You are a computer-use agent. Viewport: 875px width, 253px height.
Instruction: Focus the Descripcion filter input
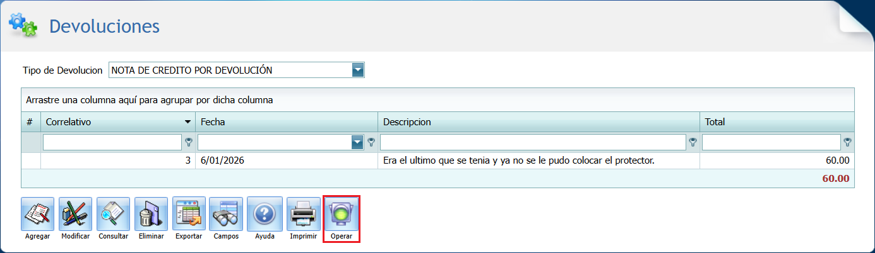click(533, 142)
